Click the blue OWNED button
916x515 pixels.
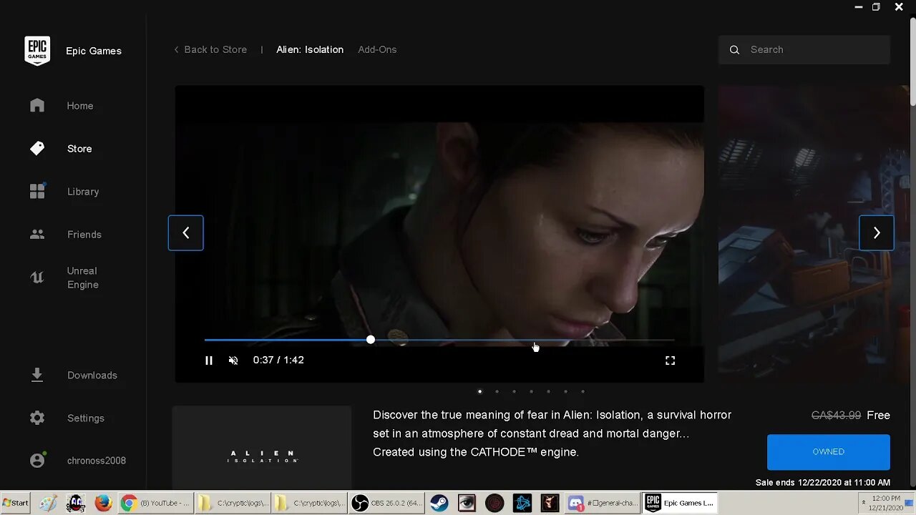829,452
